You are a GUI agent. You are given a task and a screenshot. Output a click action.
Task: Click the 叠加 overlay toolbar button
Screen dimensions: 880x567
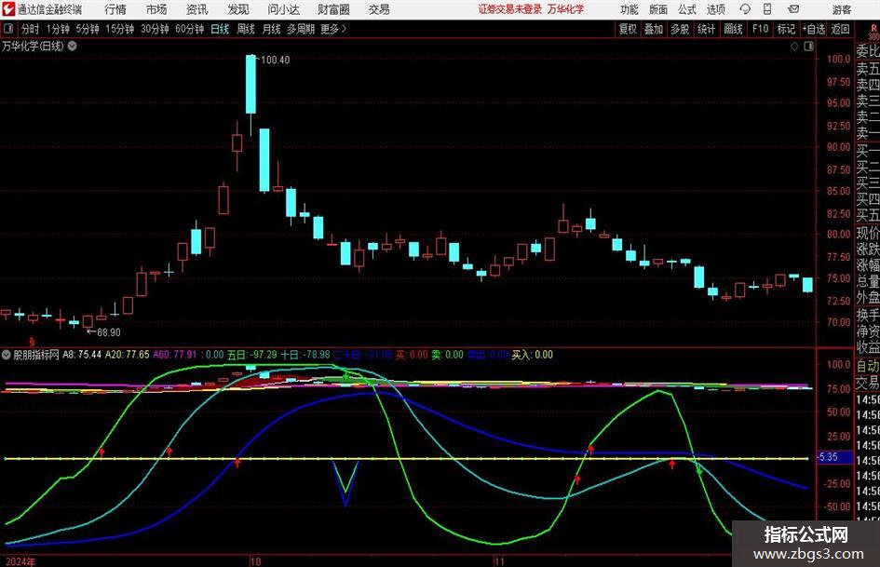coord(654,29)
